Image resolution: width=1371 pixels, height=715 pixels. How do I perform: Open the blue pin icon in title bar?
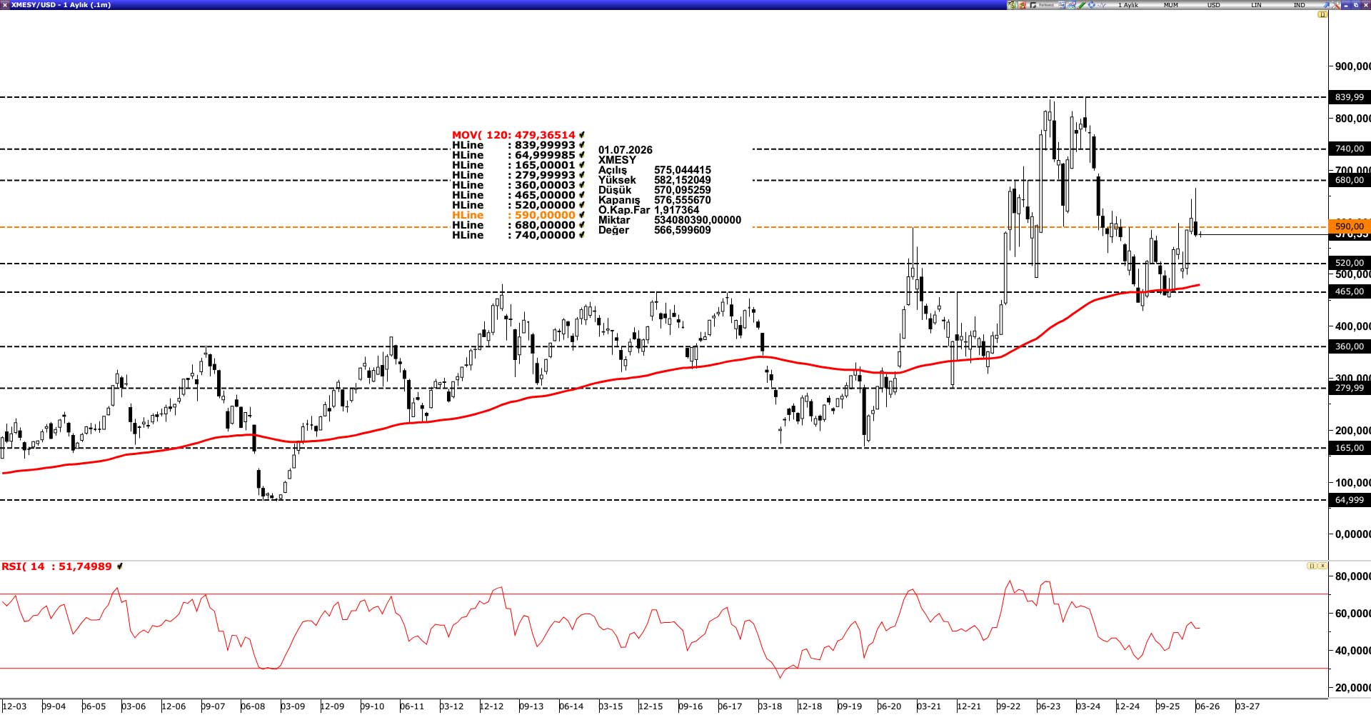point(1326,5)
